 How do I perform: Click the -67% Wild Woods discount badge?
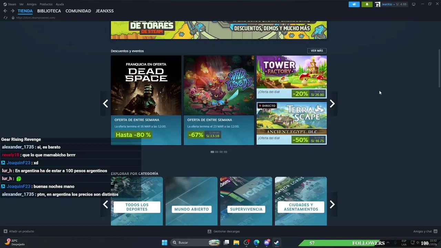[x=196, y=135]
